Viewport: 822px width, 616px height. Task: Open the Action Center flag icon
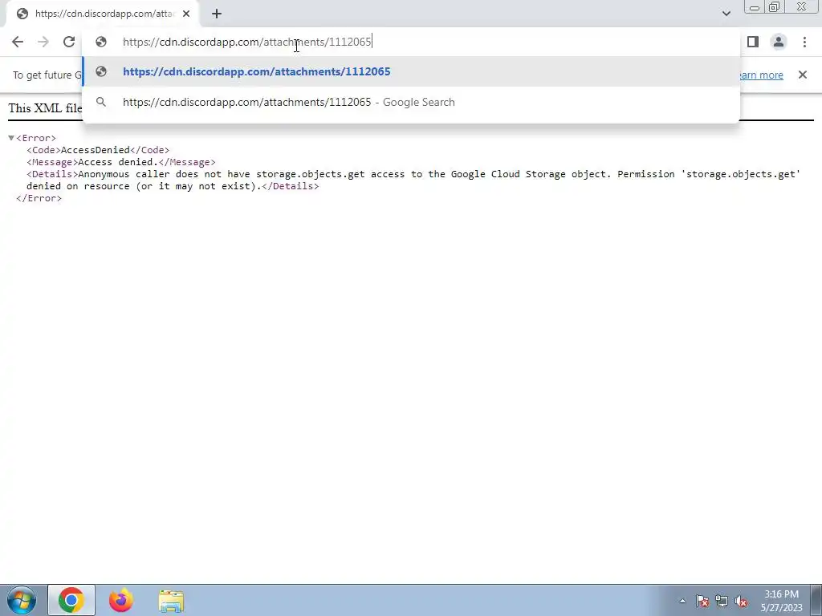[702, 601]
